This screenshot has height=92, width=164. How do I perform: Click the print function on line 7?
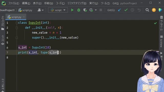(22, 52)
